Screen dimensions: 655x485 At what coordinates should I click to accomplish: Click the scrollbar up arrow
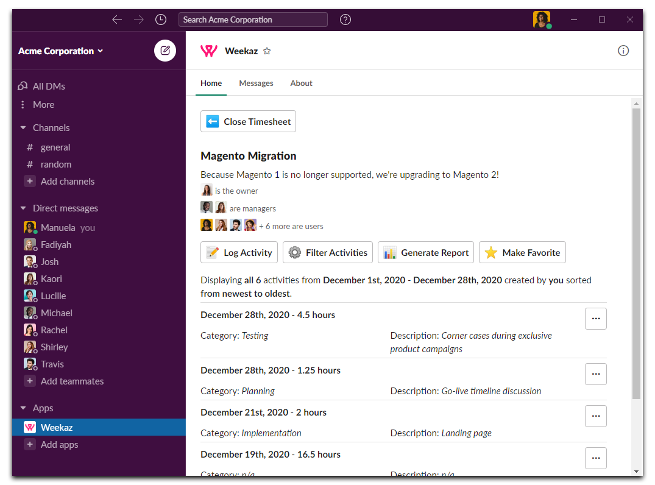(636, 103)
